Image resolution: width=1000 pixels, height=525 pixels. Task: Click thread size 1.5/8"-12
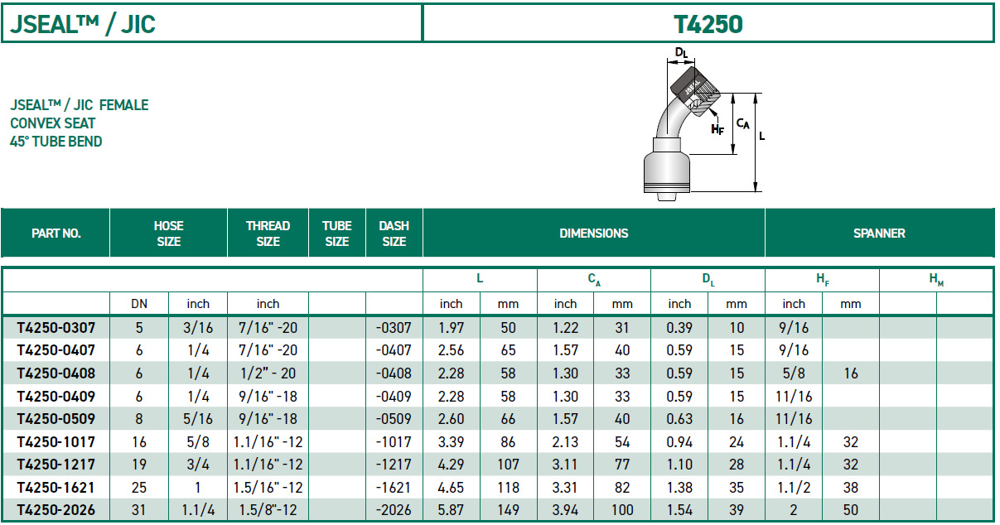268,510
